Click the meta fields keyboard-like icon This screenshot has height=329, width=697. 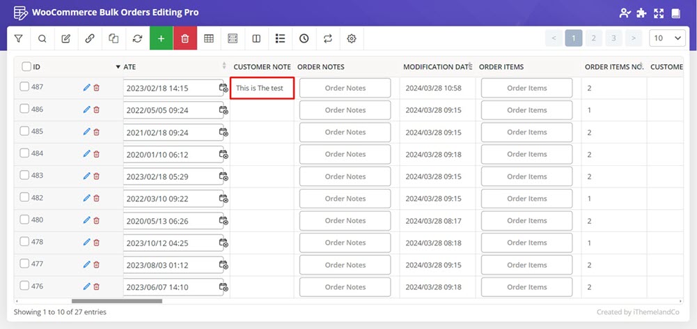233,38
